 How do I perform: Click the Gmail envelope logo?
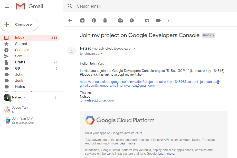click(x=20, y=6)
